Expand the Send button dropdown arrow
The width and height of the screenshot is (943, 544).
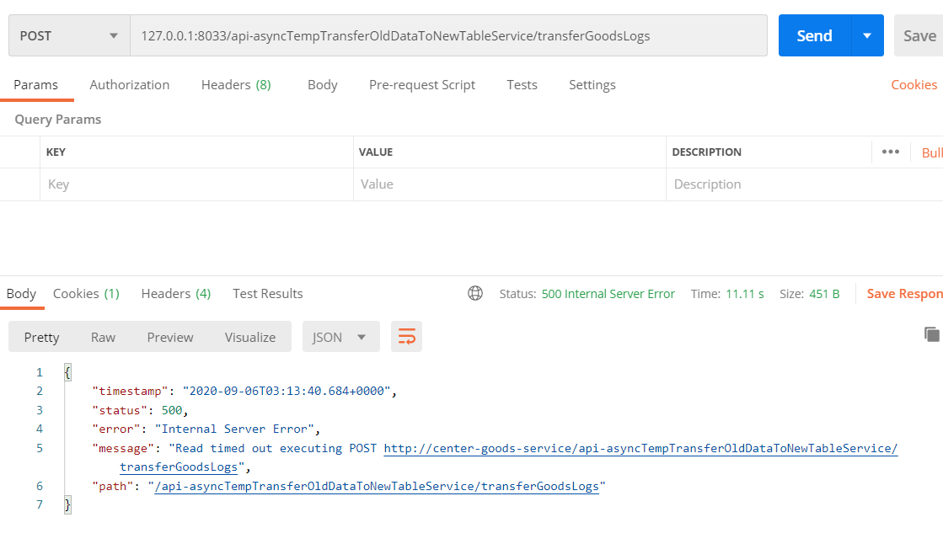click(867, 35)
